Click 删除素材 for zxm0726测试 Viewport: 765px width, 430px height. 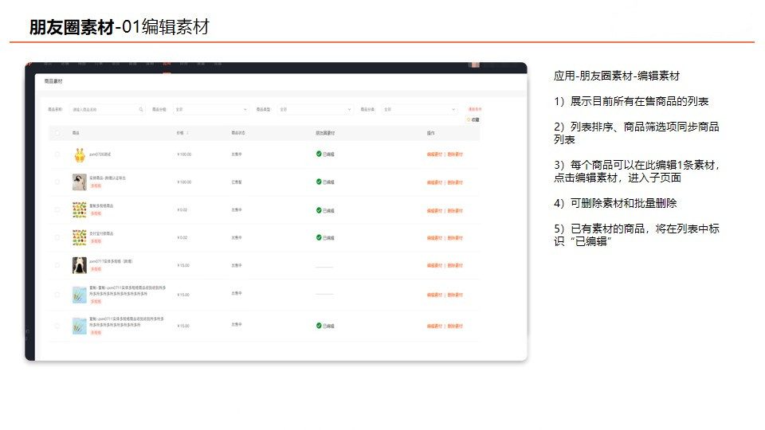click(455, 154)
